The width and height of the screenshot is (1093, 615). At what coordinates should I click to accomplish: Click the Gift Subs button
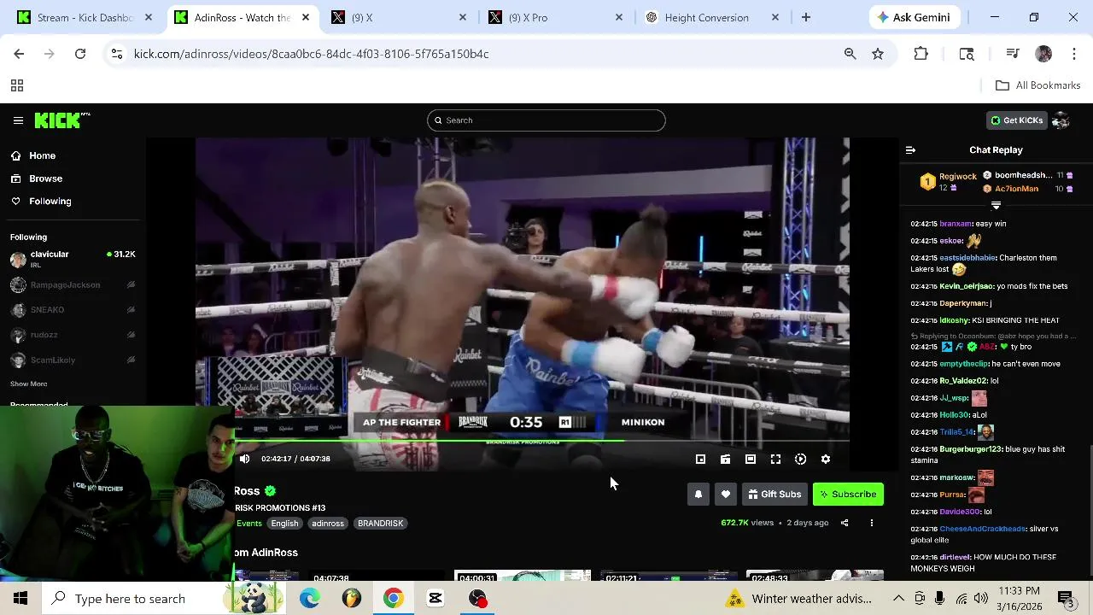774,495
